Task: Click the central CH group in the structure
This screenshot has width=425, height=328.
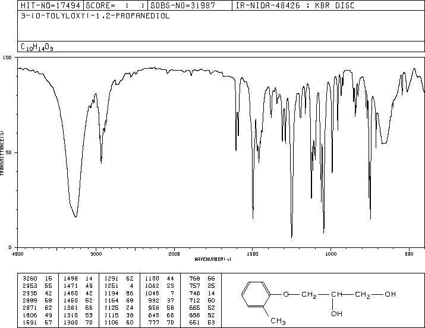Action: pyautogui.click(x=336, y=294)
